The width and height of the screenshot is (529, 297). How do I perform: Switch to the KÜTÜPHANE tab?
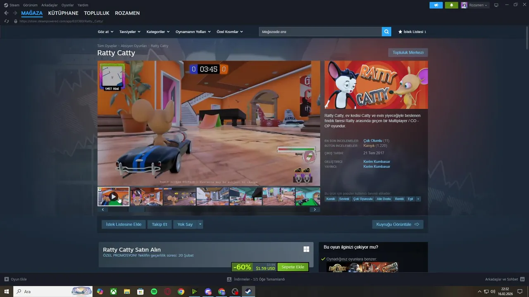63,13
